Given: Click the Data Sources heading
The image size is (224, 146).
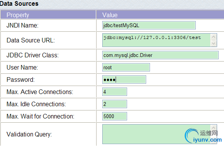Looking at the screenshot, I should [19, 3].
